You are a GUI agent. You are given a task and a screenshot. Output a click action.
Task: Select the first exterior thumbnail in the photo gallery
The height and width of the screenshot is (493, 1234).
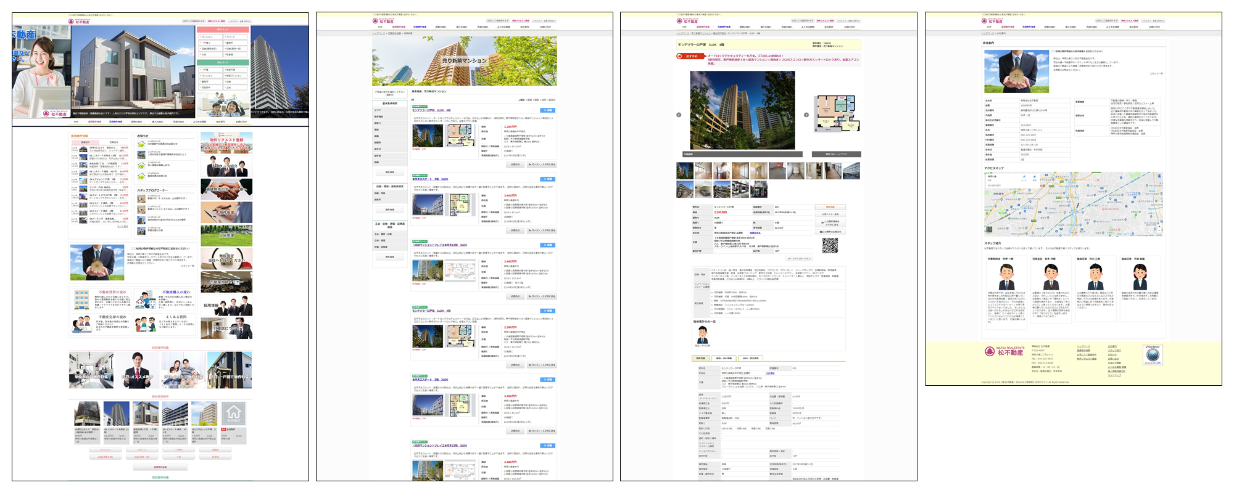[685, 171]
